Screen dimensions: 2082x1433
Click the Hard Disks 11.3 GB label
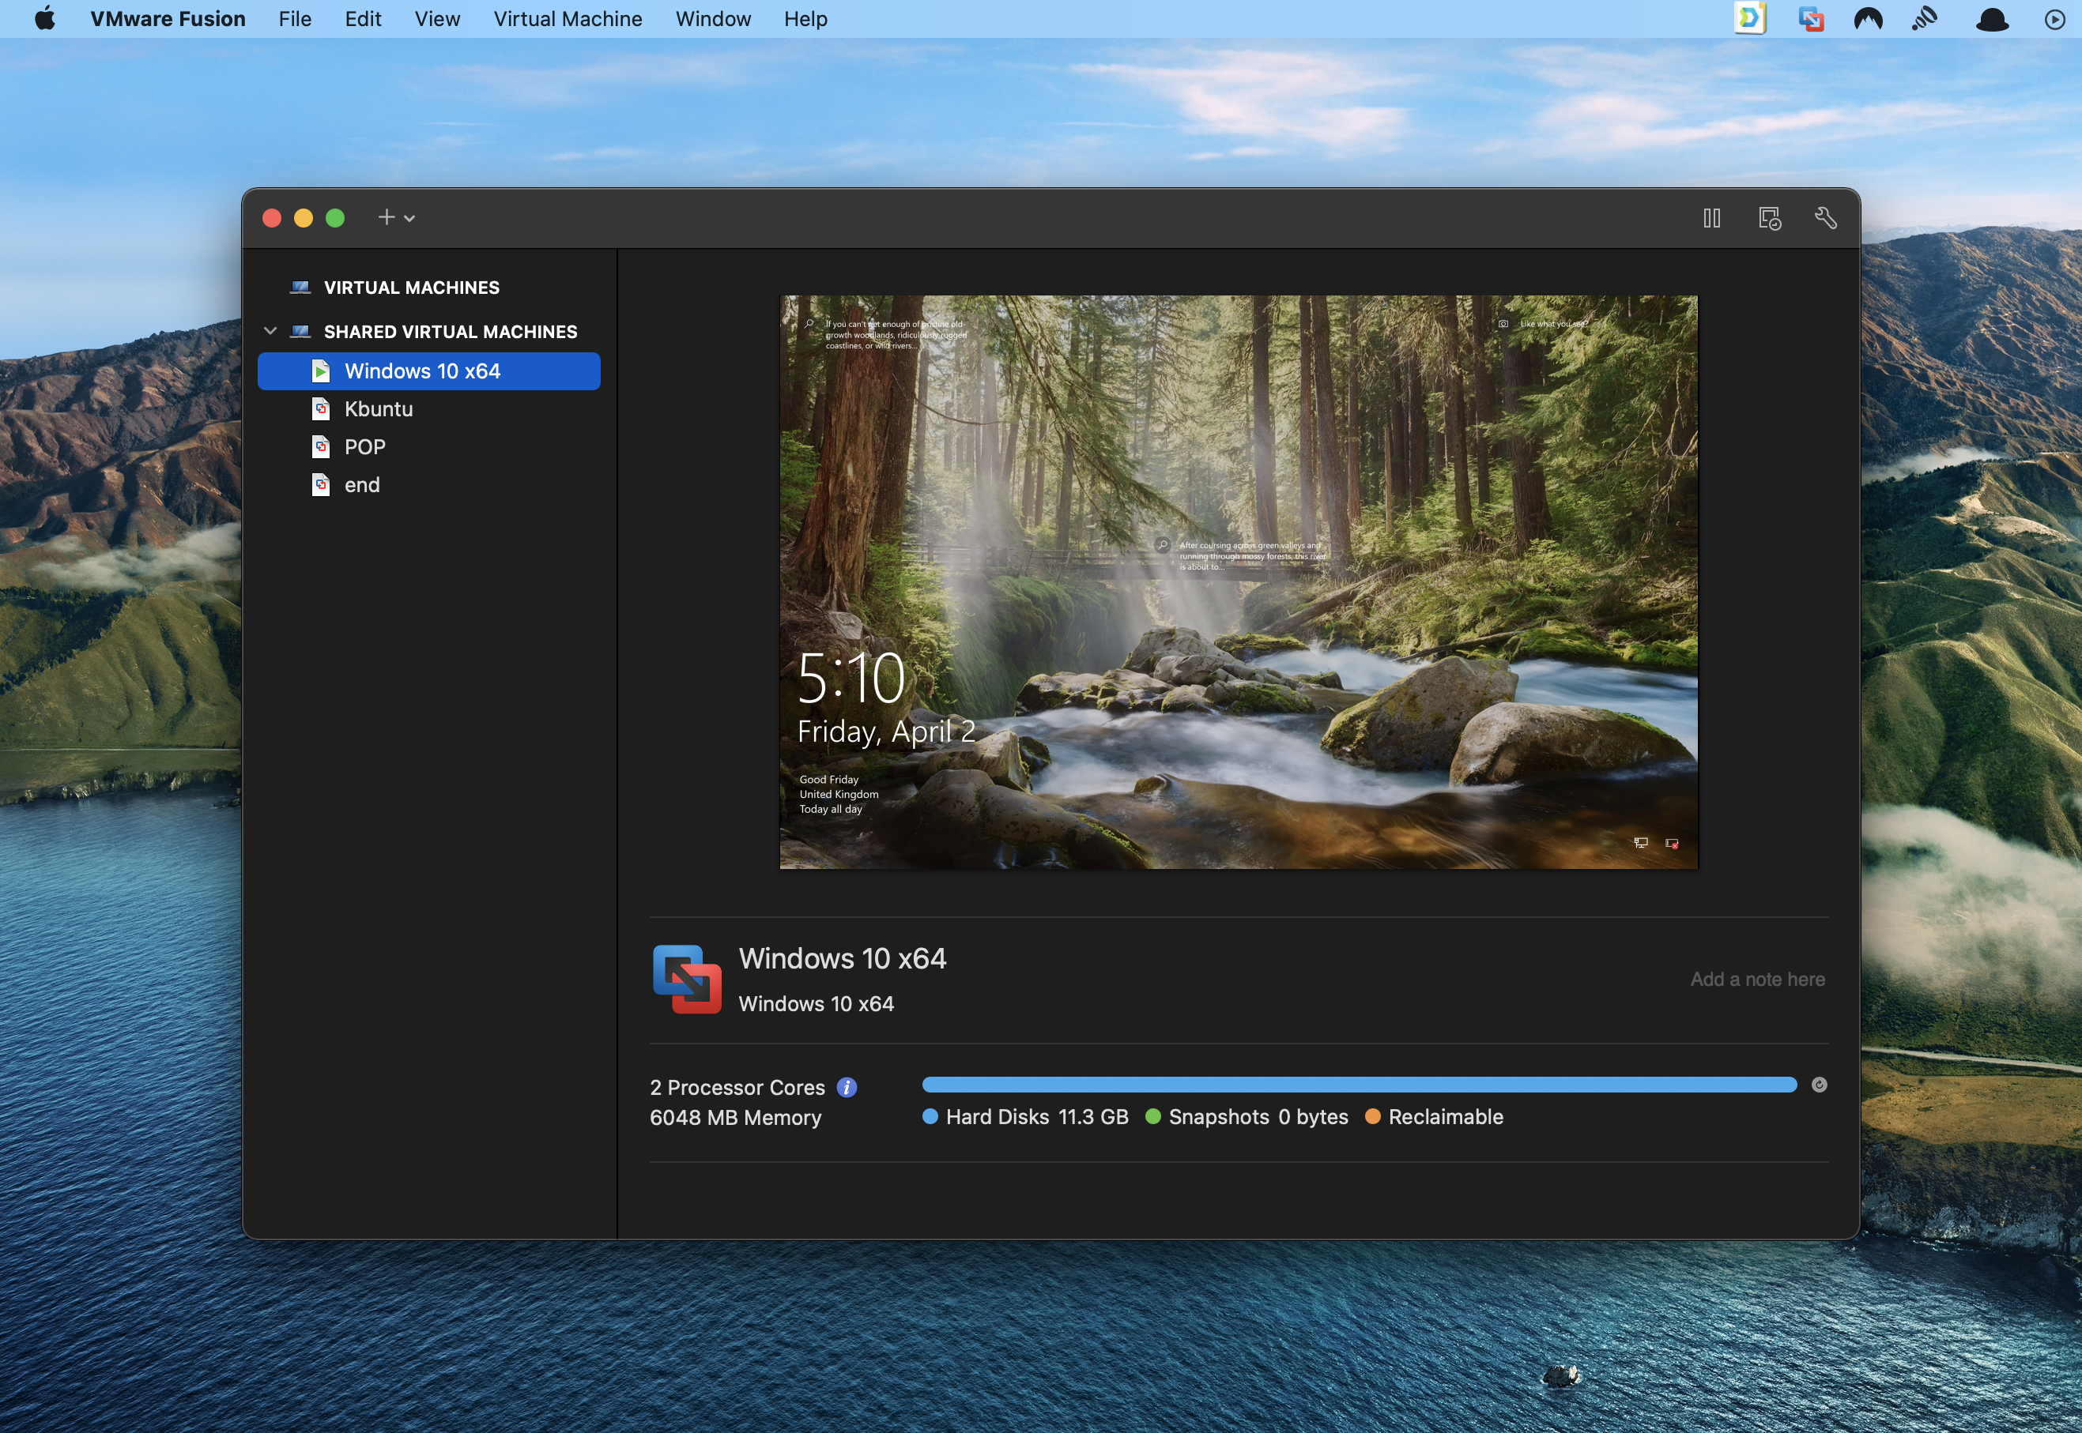1036,1117
